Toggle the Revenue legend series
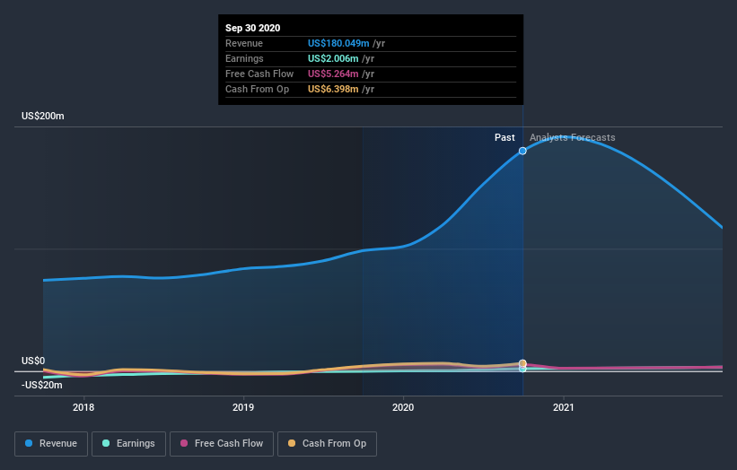 (51, 444)
